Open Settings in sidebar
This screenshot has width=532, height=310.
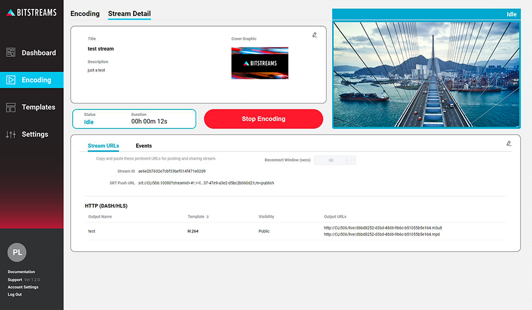(31, 134)
